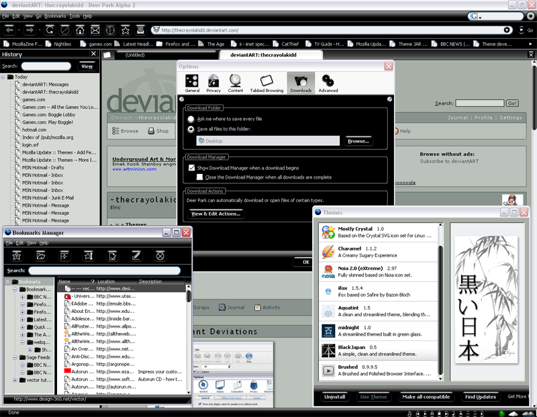Click the Print icon in the toolbar
This screenshot has width=537, height=417.
click(x=140, y=30)
